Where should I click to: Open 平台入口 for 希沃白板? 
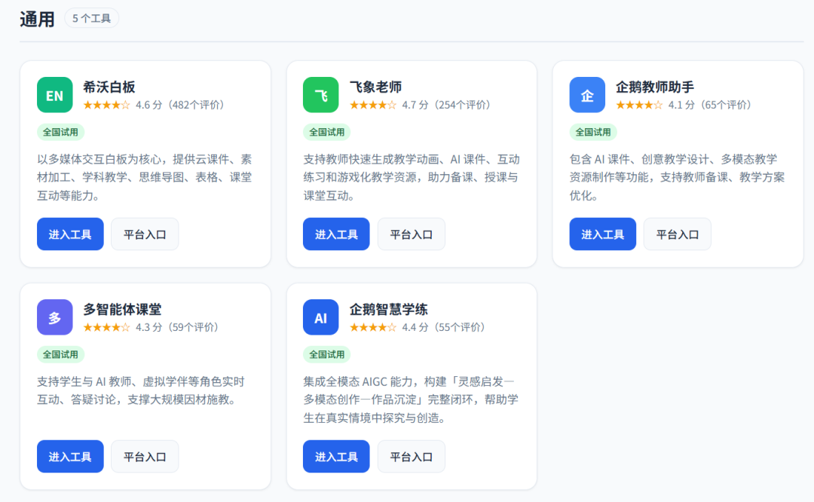pyautogui.click(x=145, y=234)
